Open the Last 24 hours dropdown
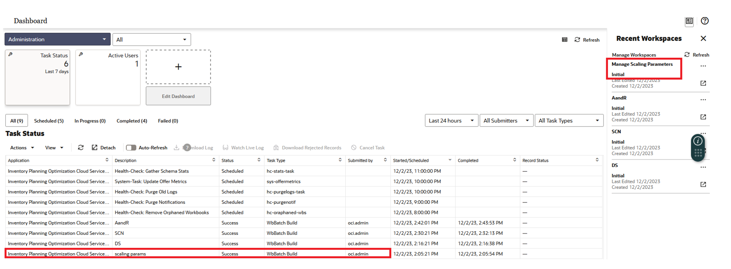 (x=451, y=120)
